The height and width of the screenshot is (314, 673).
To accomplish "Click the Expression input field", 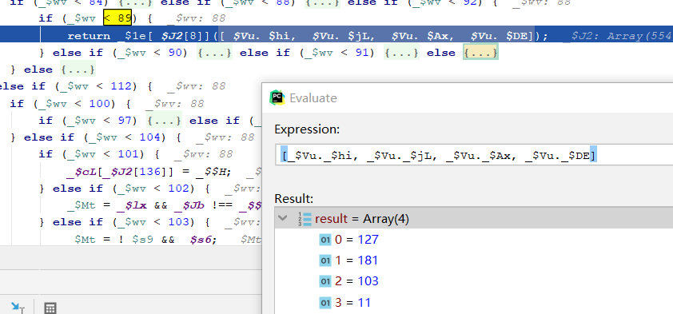I will (x=474, y=155).
